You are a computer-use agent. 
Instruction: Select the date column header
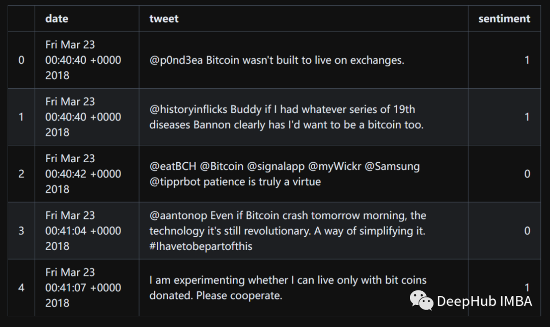point(57,18)
